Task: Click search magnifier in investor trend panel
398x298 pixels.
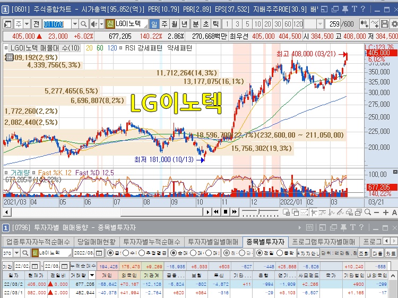Action: [x=25, y=253]
